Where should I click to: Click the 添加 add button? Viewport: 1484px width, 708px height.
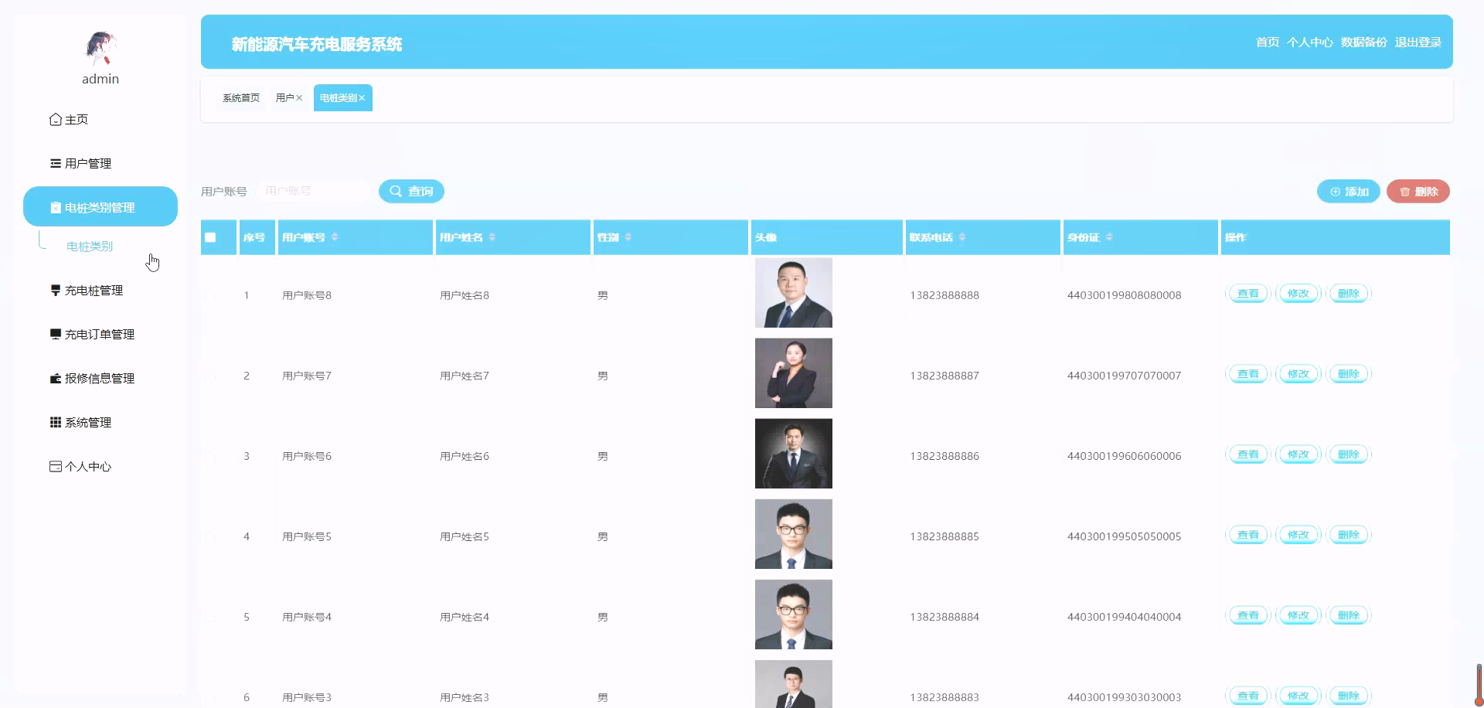point(1349,191)
